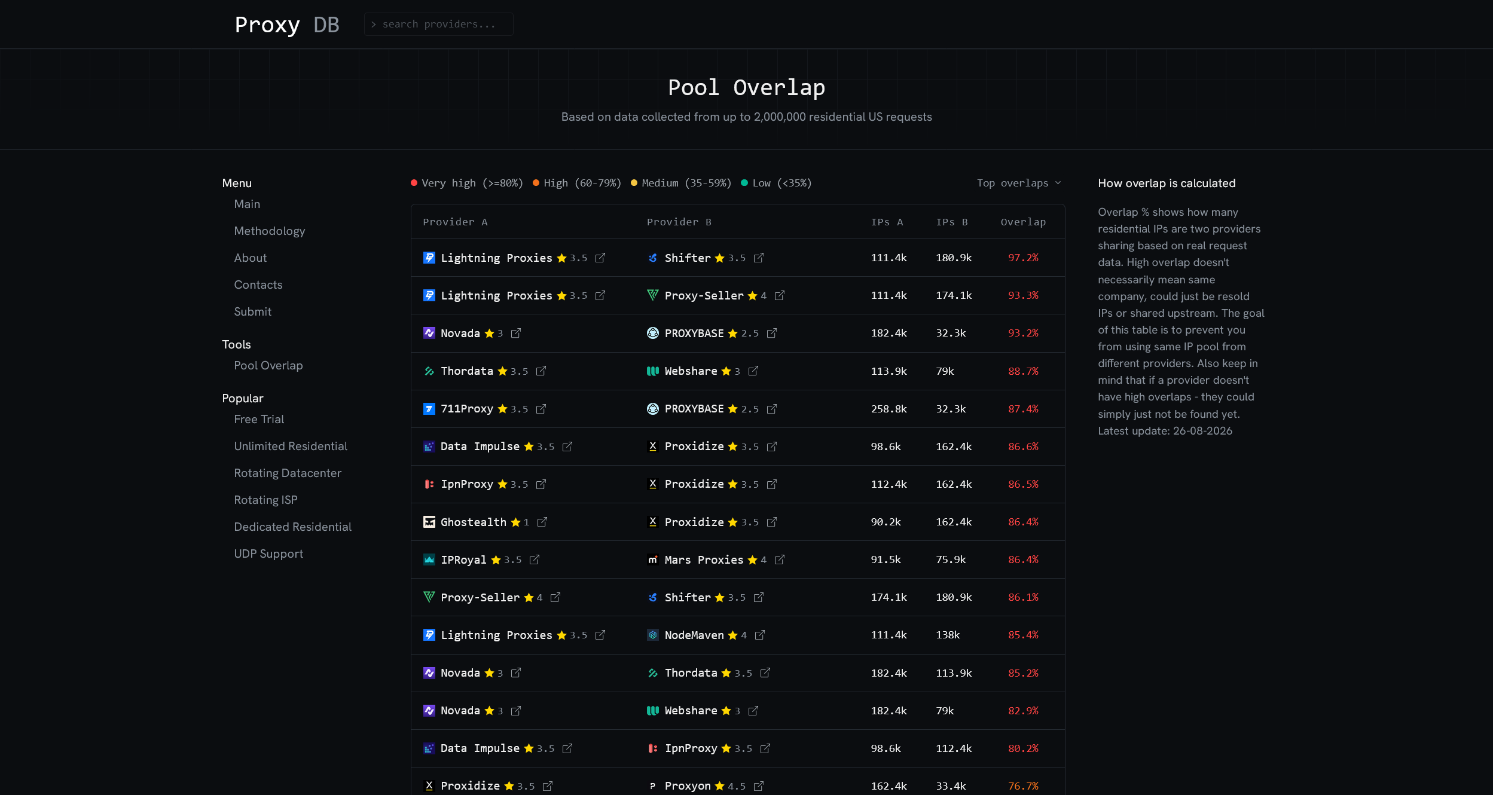
Task: Open 711Proxy provider name link
Action: [467, 409]
